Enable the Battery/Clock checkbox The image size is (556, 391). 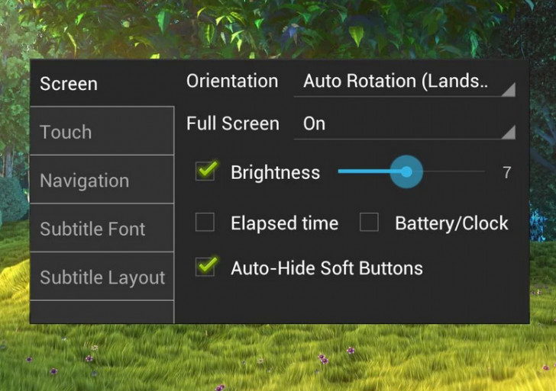[370, 223]
